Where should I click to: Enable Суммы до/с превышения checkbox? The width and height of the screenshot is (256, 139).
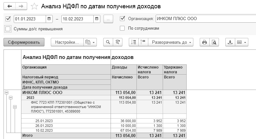coord(8,29)
